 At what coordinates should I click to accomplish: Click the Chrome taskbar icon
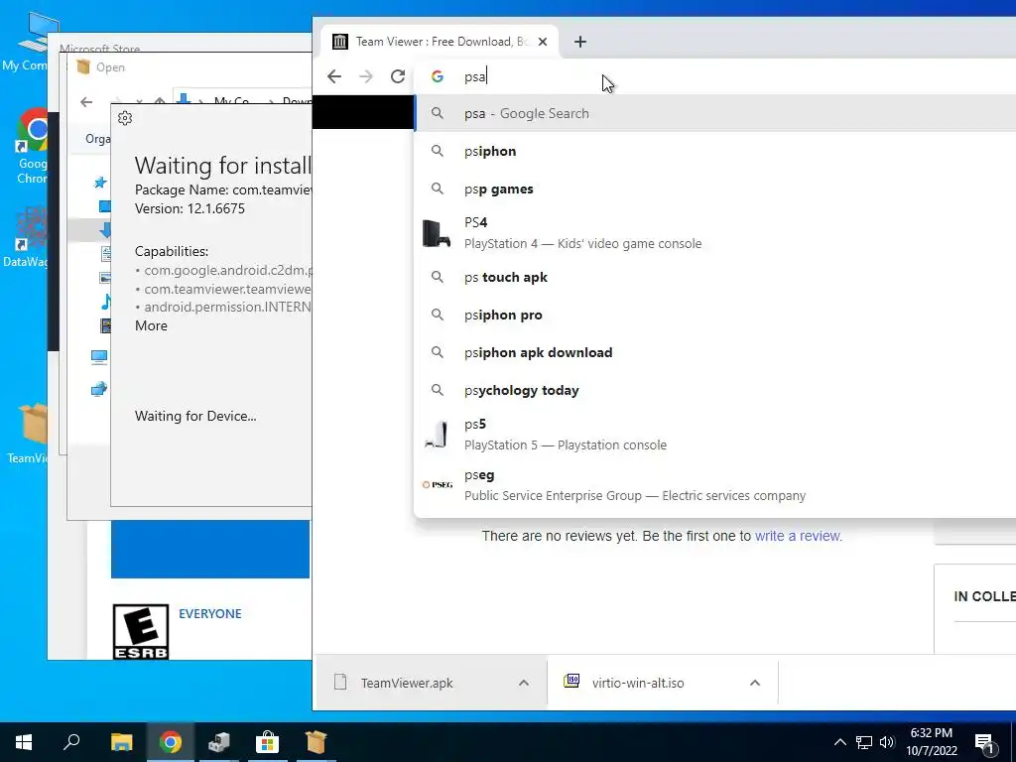171,742
